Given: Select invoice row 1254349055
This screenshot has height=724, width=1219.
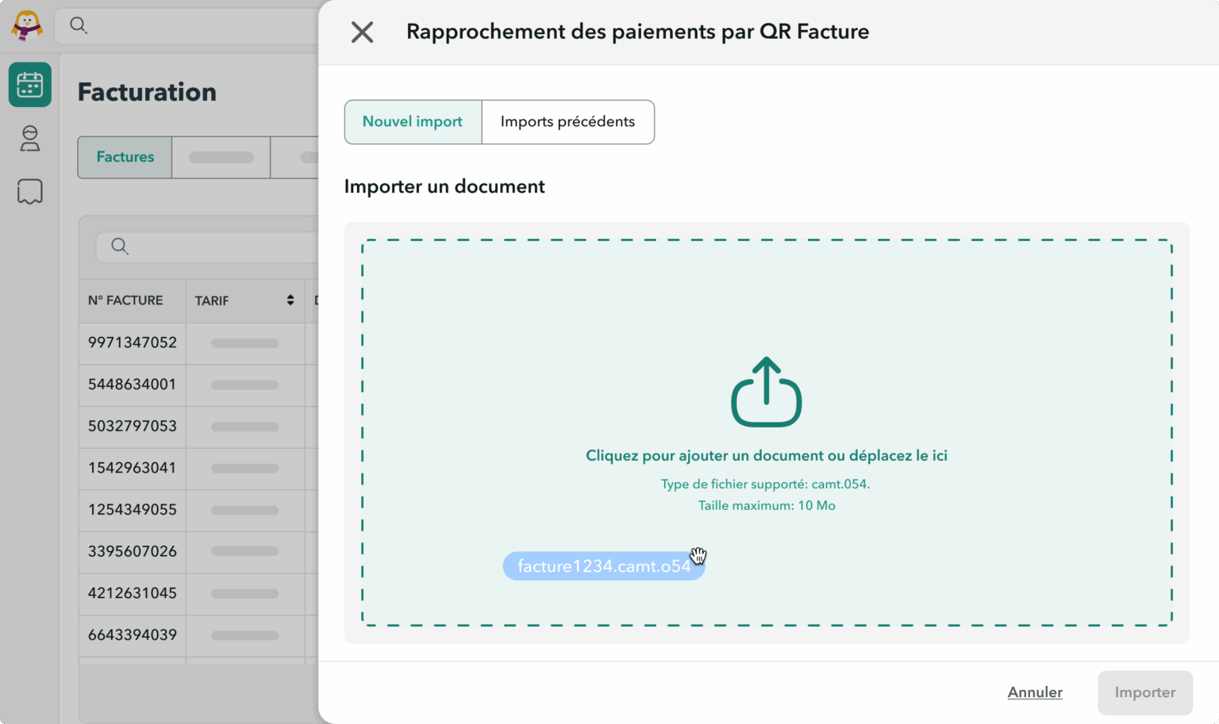Looking at the screenshot, I should click(132, 510).
